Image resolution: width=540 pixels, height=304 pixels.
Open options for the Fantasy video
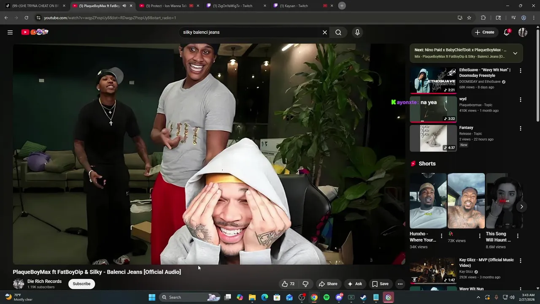tap(521, 128)
